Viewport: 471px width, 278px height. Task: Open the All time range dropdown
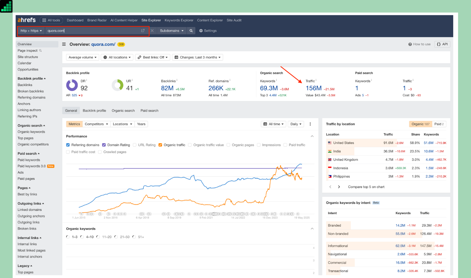click(x=273, y=124)
